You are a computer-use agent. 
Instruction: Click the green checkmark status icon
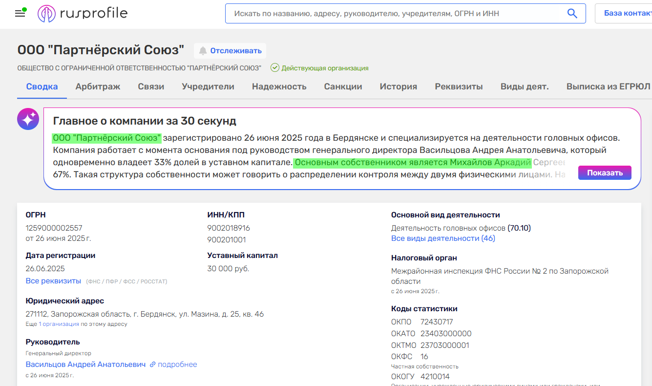275,68
